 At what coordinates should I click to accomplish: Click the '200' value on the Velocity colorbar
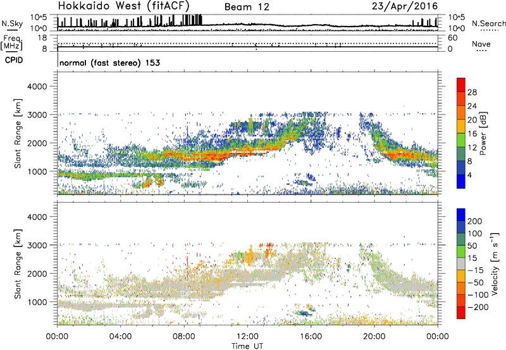[475, 221]
